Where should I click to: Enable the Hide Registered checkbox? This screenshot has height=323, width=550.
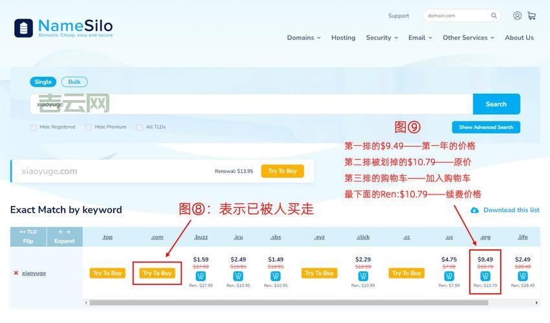pos(34,127)
